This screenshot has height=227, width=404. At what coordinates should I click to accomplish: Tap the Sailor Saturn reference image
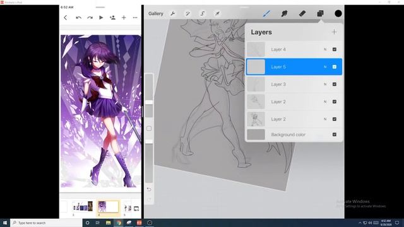coord(101,111)
